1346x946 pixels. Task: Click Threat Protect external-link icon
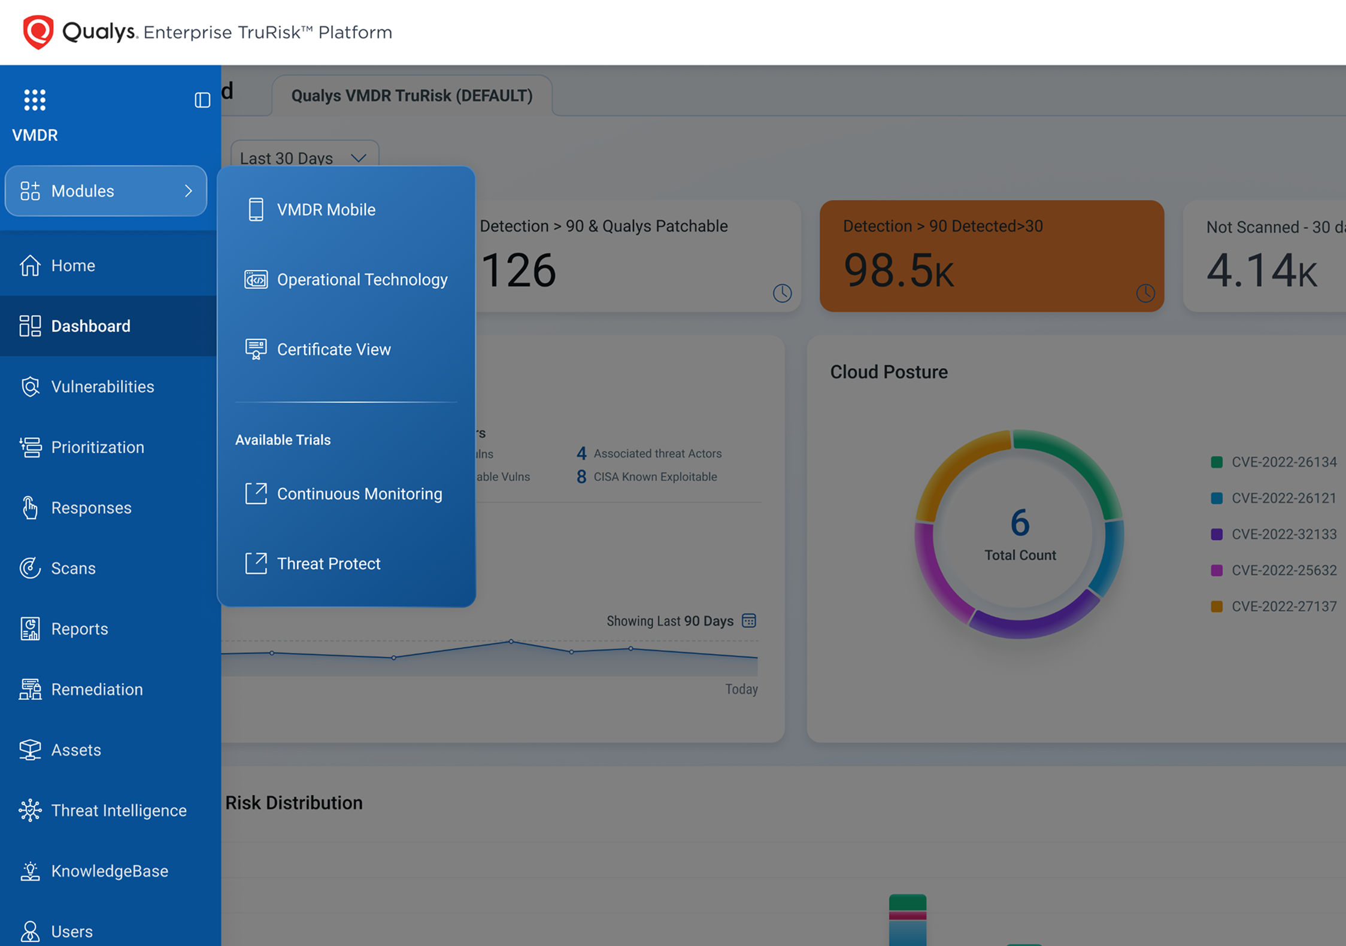pyautogui.click(x=256, y=563)
